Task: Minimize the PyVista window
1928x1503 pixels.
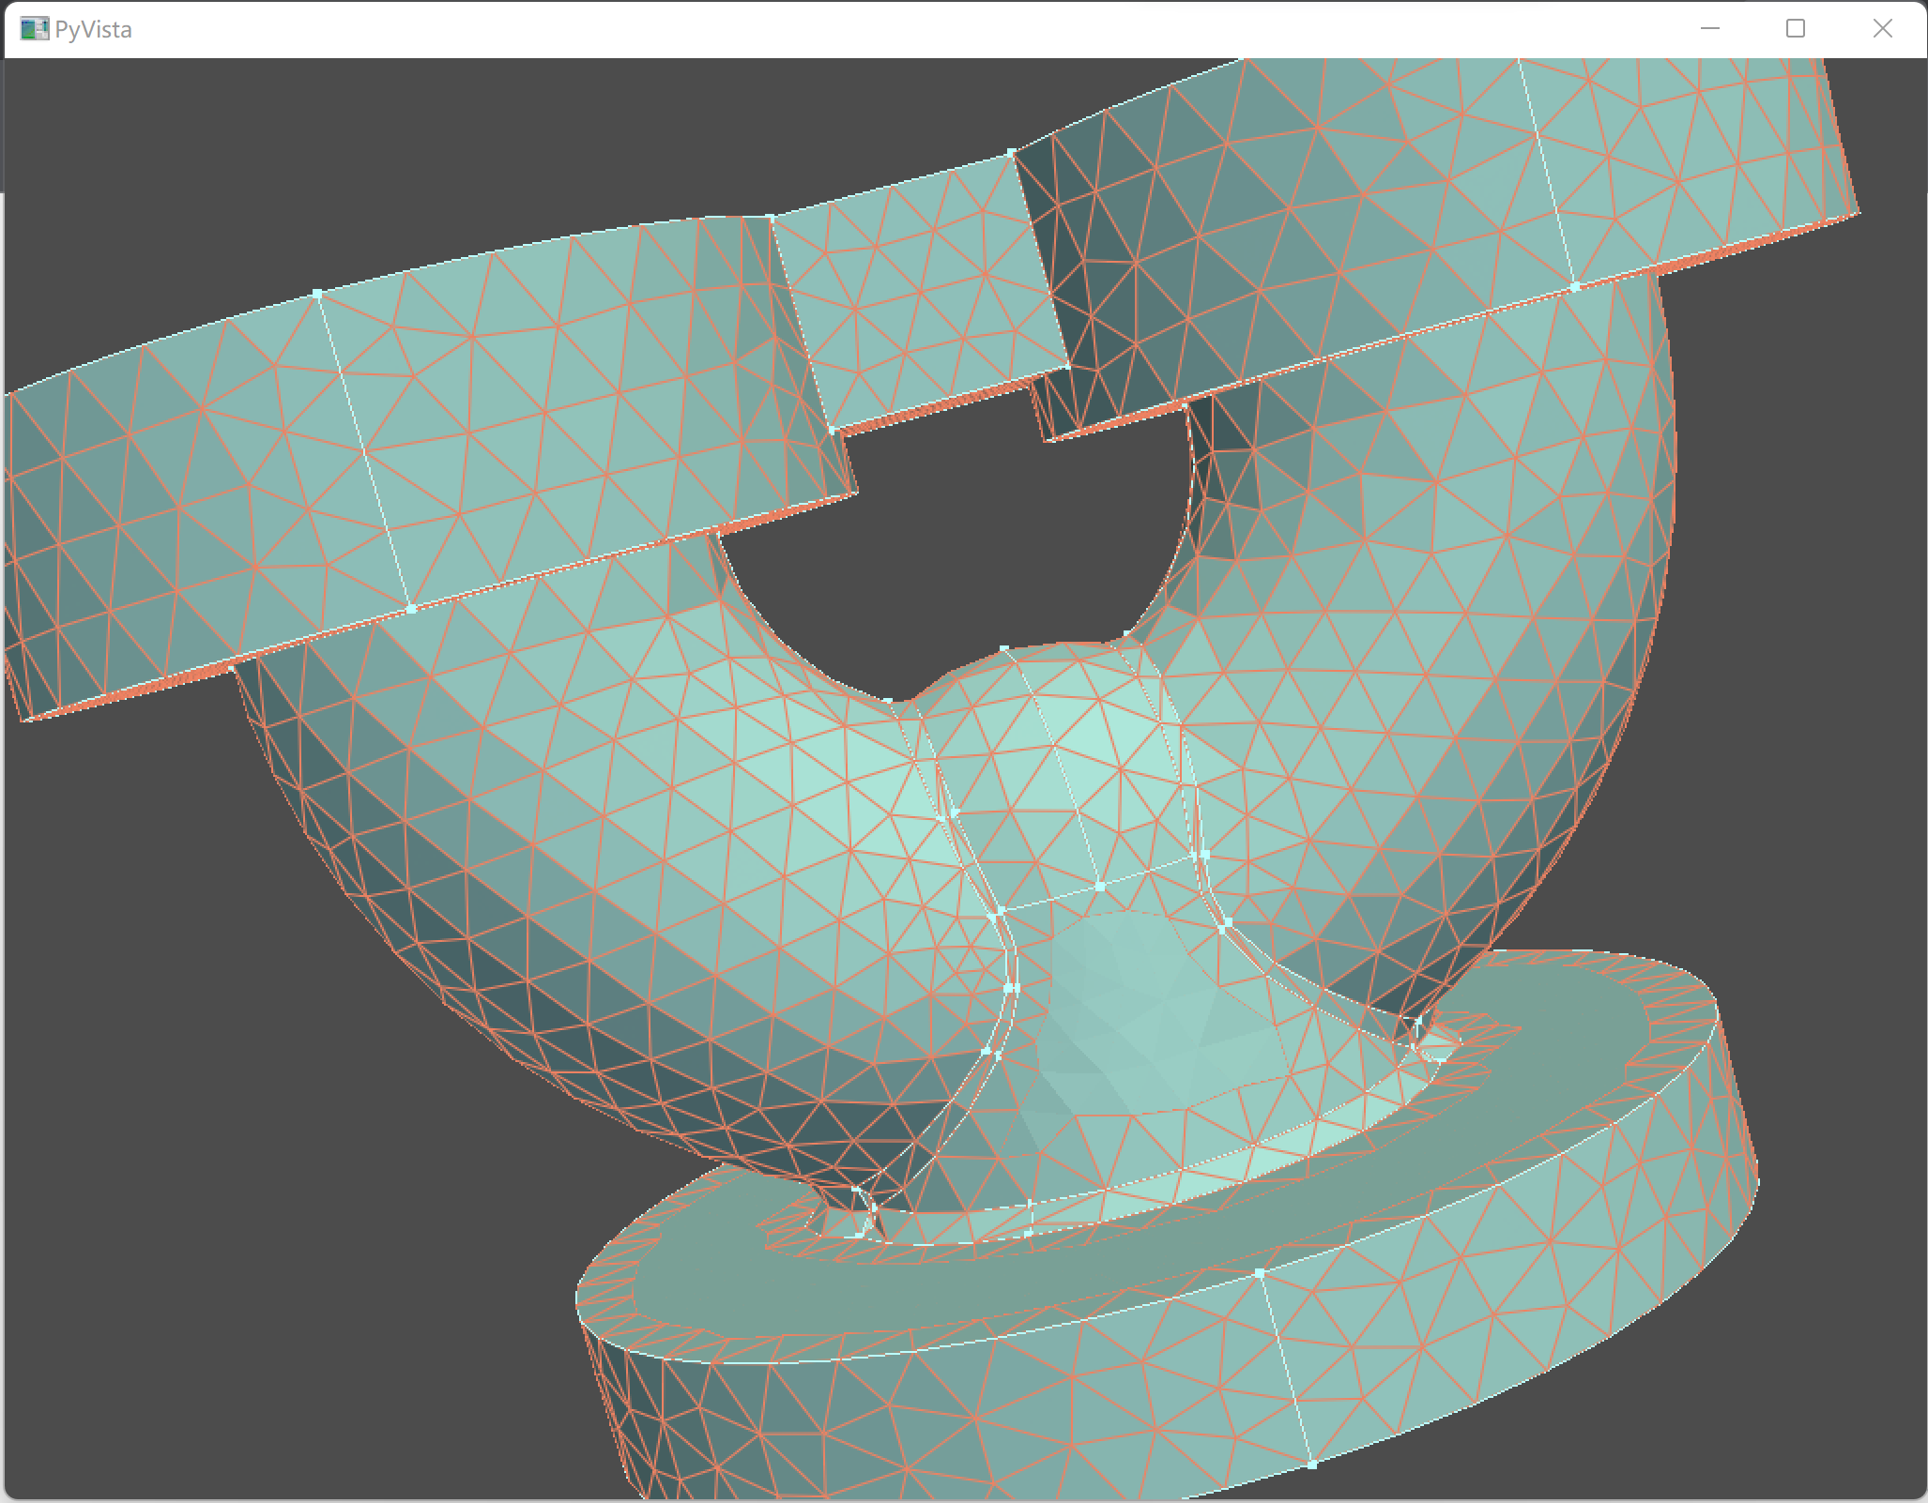Action: (1708, 28)
